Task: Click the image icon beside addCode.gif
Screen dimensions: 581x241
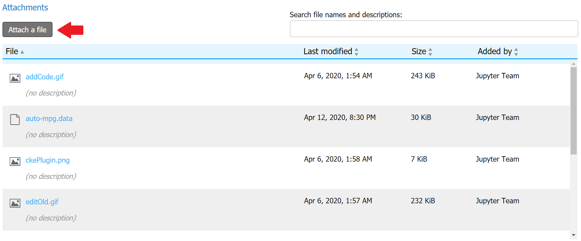Action: [15, 78]
